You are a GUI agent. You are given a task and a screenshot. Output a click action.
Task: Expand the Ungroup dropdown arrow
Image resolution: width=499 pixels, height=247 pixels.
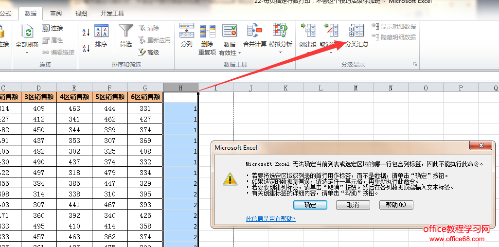click(331, 53)
